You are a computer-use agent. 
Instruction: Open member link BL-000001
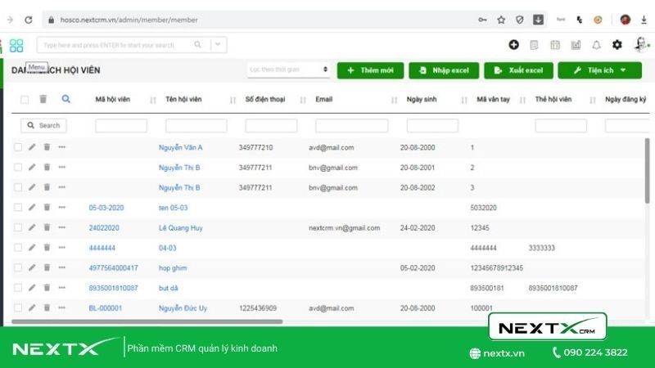105,308
